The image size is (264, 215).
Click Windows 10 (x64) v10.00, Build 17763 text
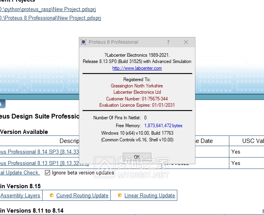137,133
